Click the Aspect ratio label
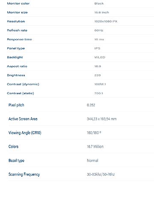The image size is (154, 215). (17, 66)
